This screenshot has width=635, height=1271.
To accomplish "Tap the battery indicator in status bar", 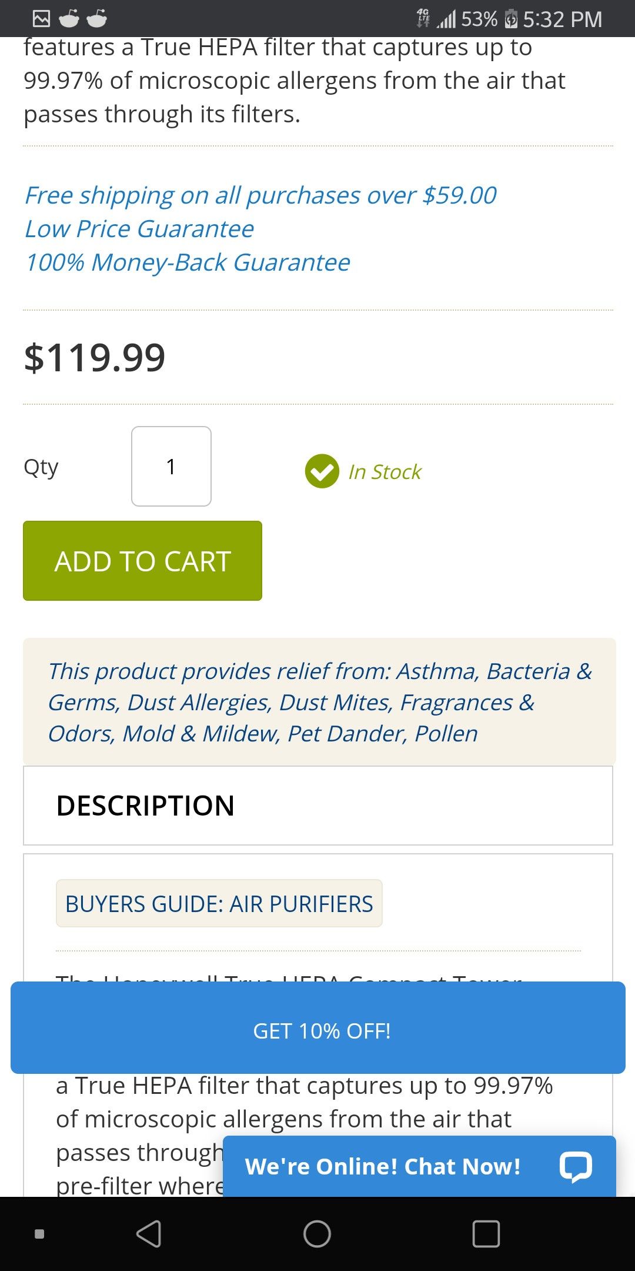I will [511, 19].
